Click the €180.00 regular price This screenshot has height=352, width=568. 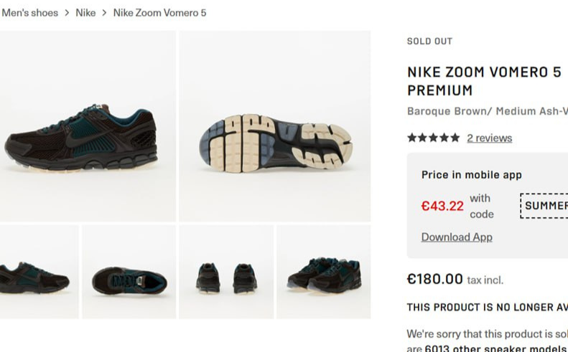[x=435, y=279]
